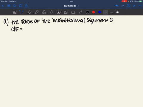This screenshot has height=107, width=143.
Task: Select the medium stroke thickness
Action: [111, 12]
